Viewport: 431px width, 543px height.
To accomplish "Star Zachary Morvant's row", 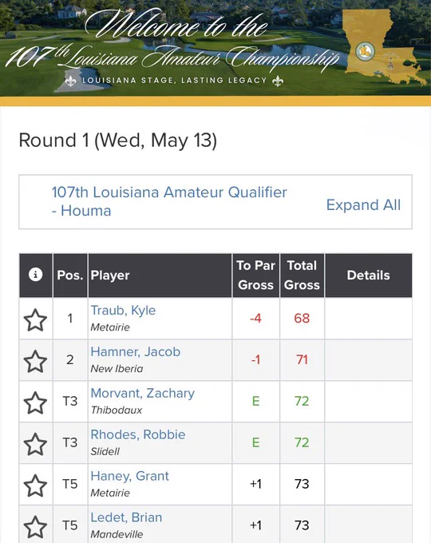I will [x=35, y=402].
